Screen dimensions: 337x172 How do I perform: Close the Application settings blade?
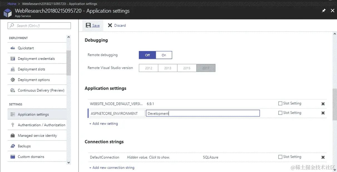point(333,11)
